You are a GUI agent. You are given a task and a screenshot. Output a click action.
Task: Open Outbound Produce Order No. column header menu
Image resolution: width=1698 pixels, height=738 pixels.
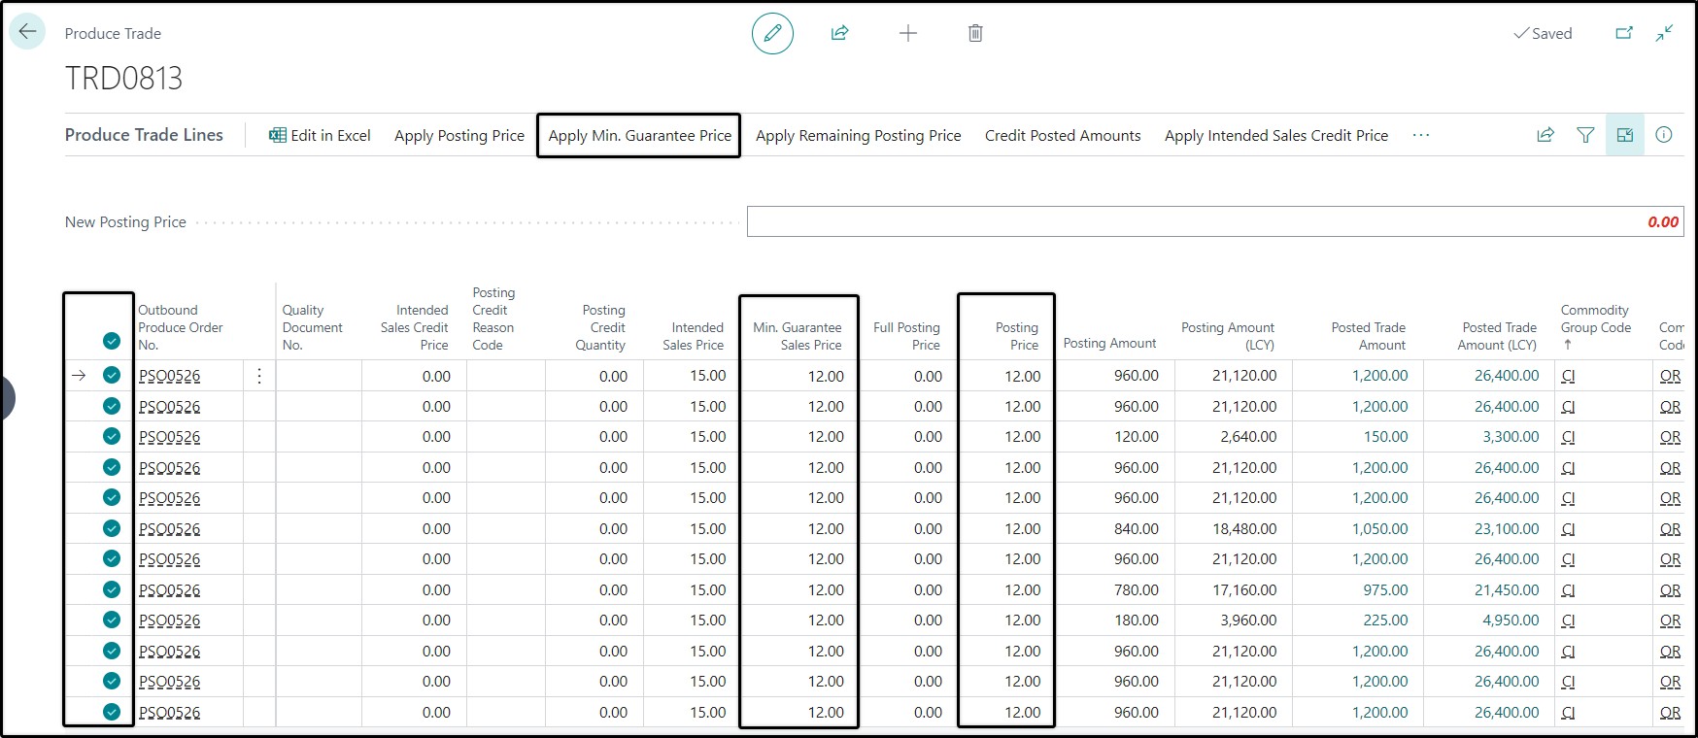pyautogui.click(x=181, y=327)
